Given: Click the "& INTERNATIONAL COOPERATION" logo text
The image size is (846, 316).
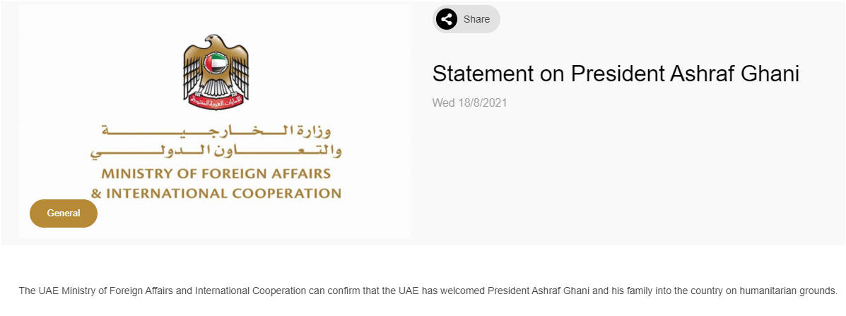Looking at the screenshot, I should 216,193.
